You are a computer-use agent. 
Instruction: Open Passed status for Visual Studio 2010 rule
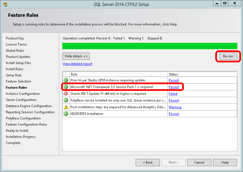coord(174,80)
